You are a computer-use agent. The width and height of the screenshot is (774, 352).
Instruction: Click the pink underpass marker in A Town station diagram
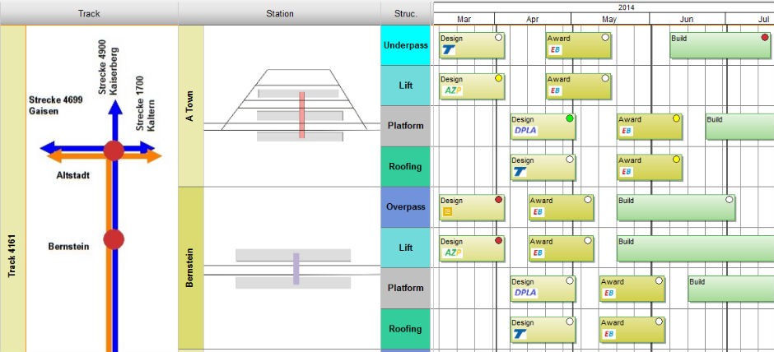coord(301,115)
